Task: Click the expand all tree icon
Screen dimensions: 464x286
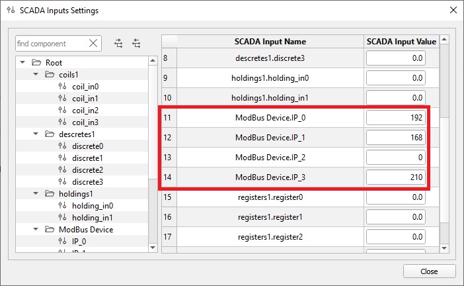Action: tap(118, 44)
